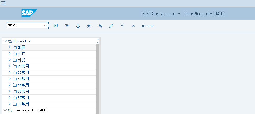Expand the MM常用 folder
The image size is (255, 114).
9,85
